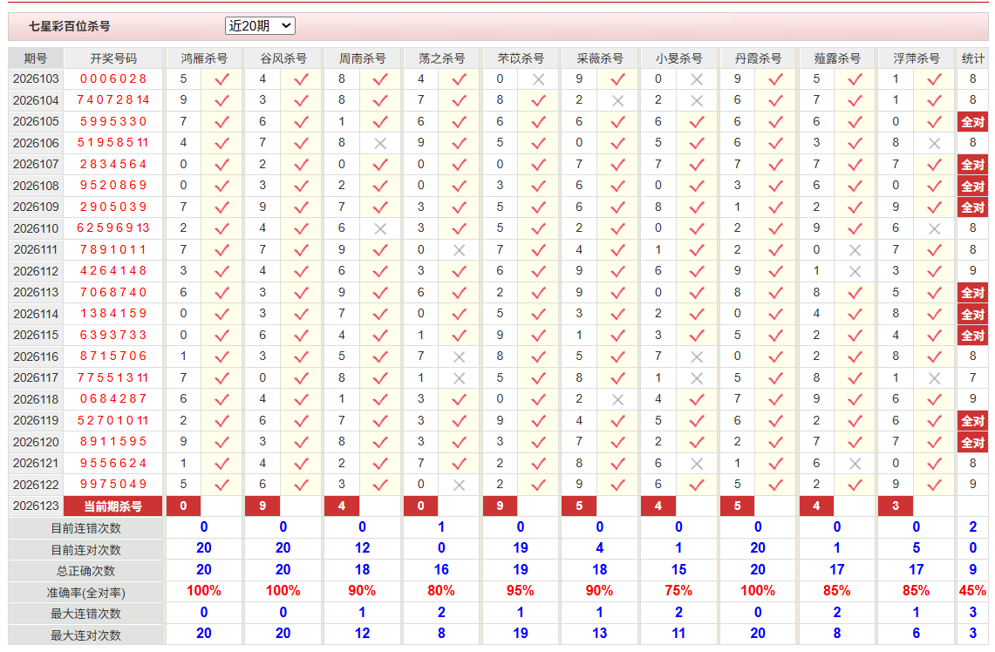
Task: Select the 鸿雁杀号 column header
Action: 204,58
